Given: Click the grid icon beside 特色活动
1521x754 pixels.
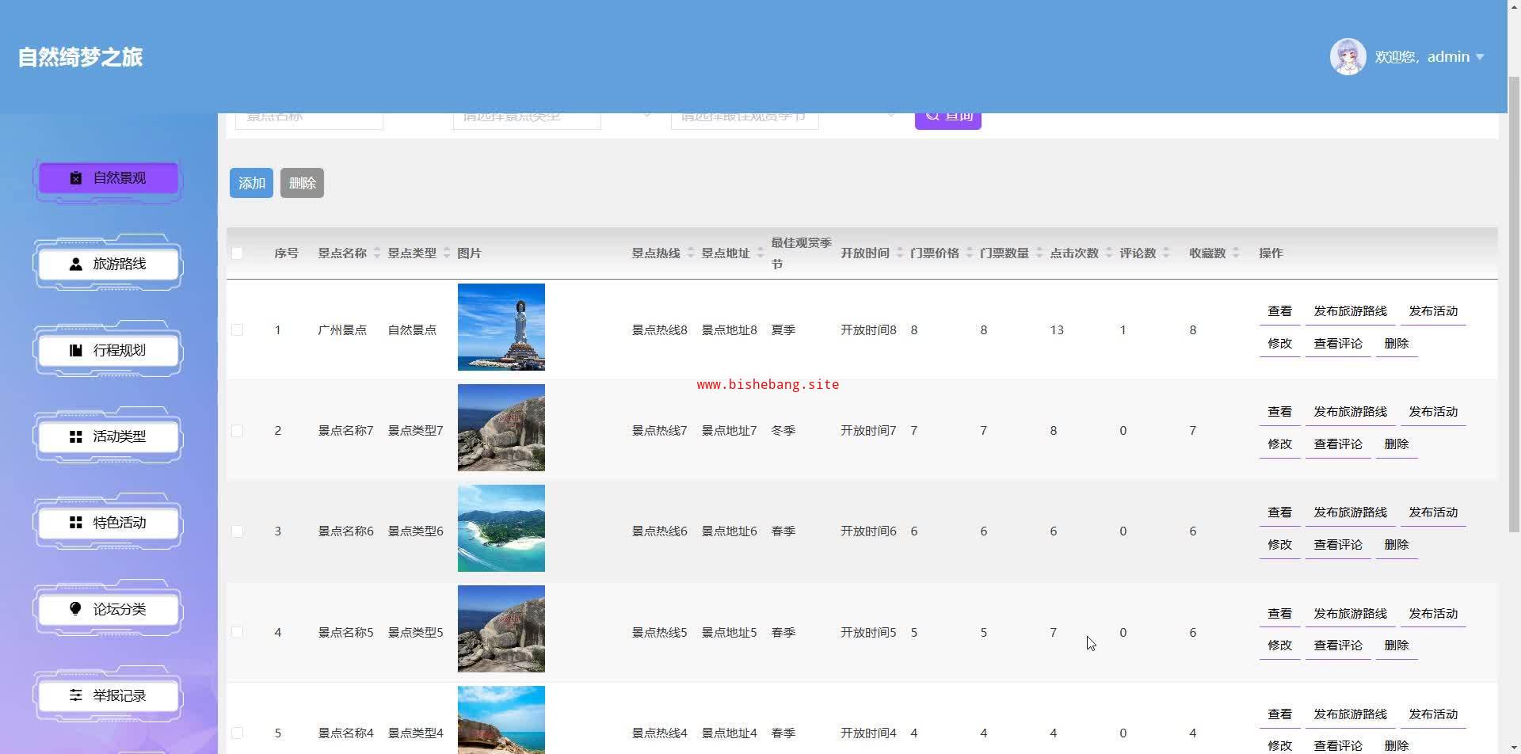Looking at the screenshot, I should [x=76, y=523].
